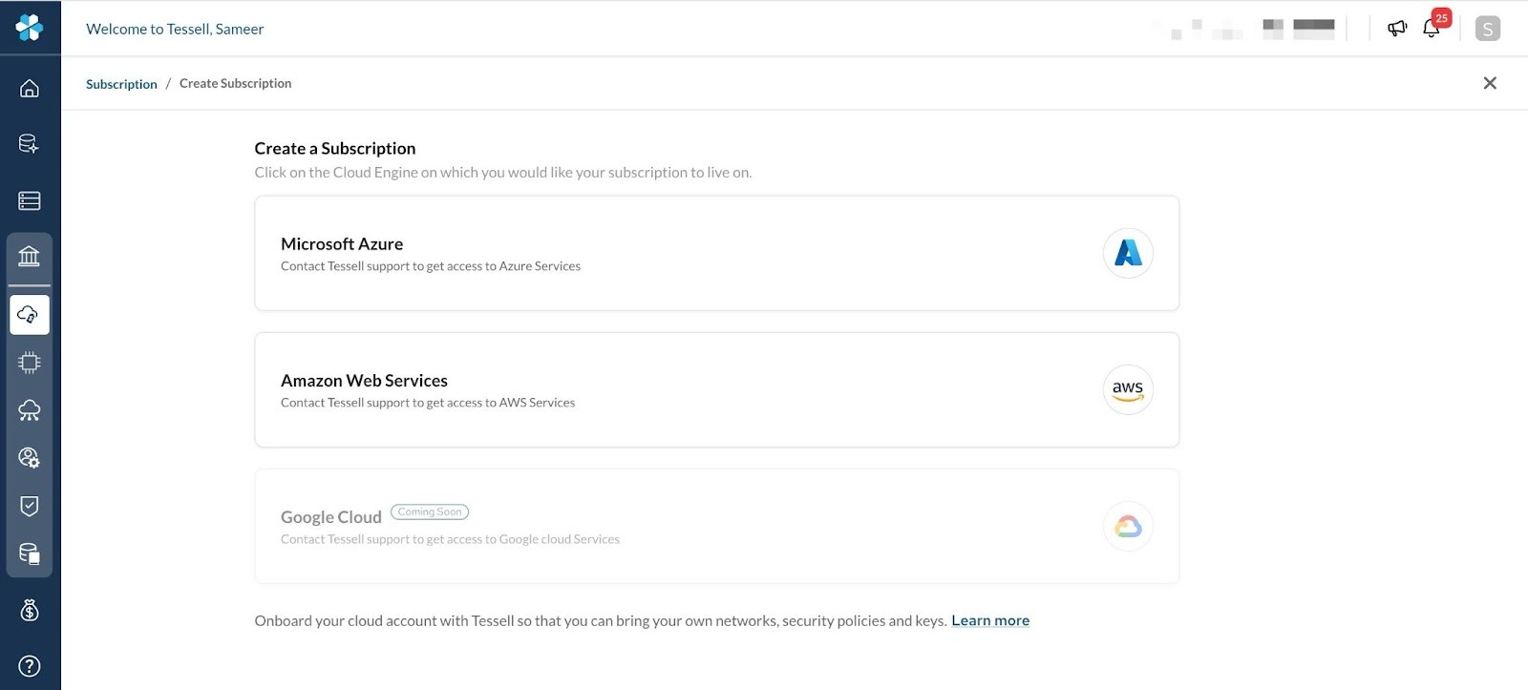The image size is (1528, 690).
Task: Open the user profile avatar S
Action: (1487, 29)
